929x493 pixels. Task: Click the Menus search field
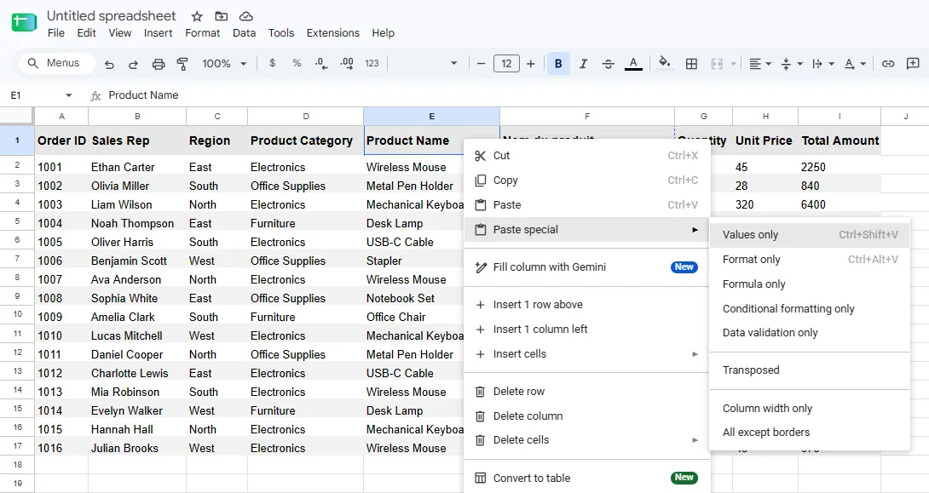pos(57,63)
